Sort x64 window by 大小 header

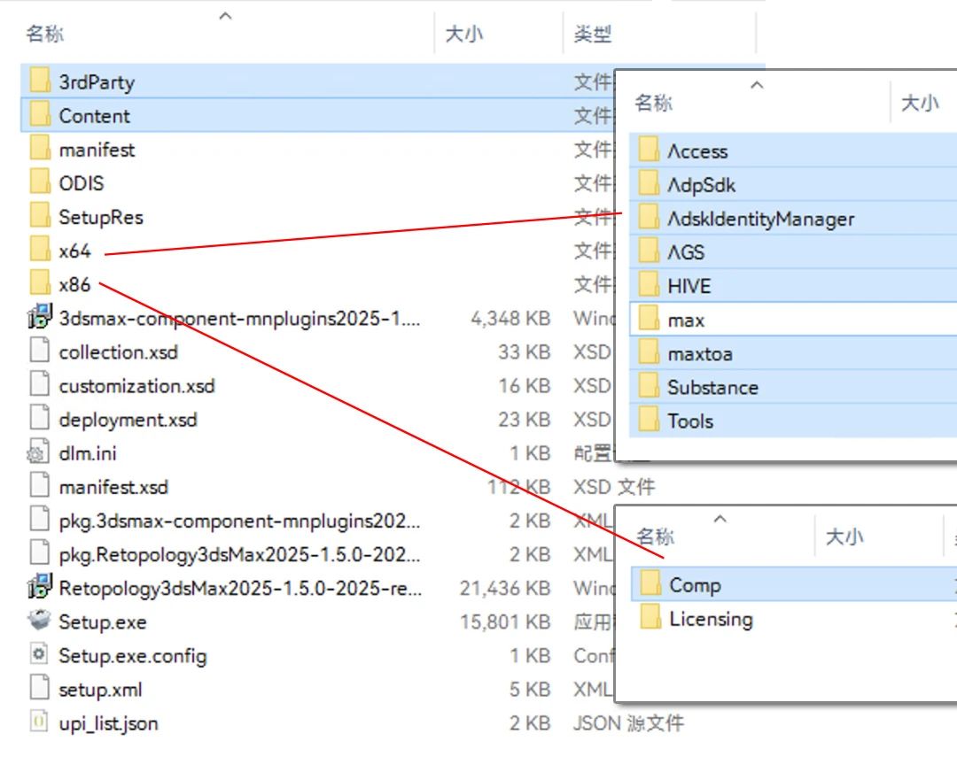[x=920, y=103]
